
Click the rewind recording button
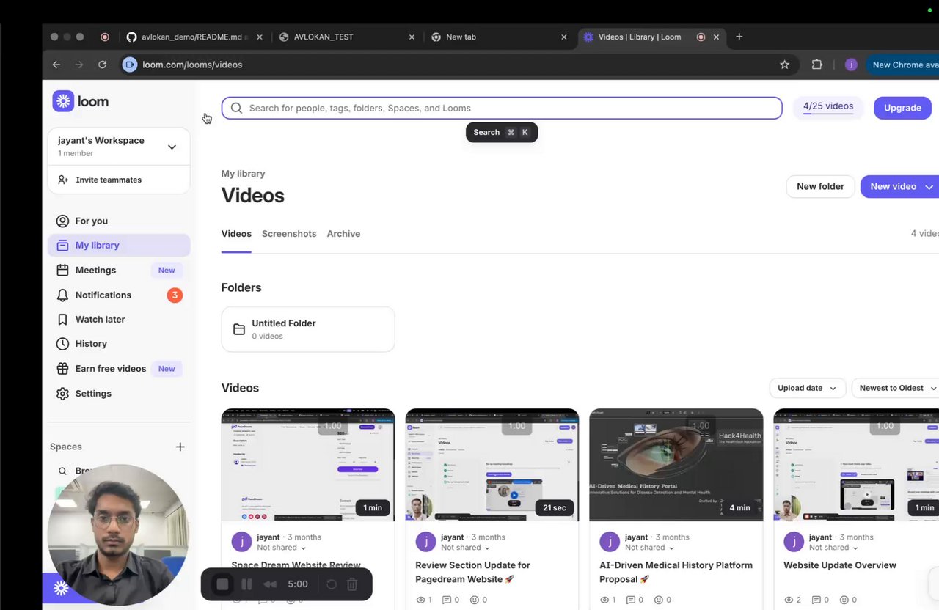pyautogui.click(x=270, y=584)
